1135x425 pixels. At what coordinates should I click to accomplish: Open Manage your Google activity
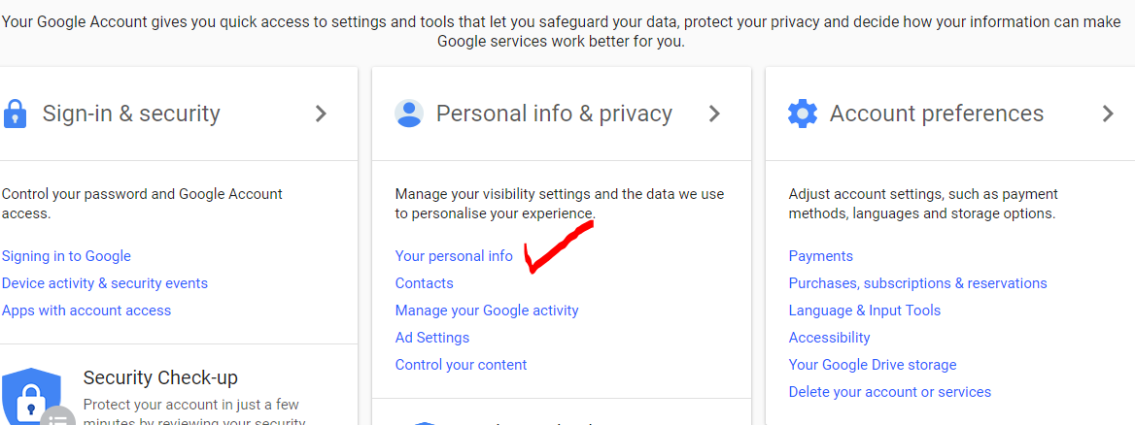pos(487,311)
